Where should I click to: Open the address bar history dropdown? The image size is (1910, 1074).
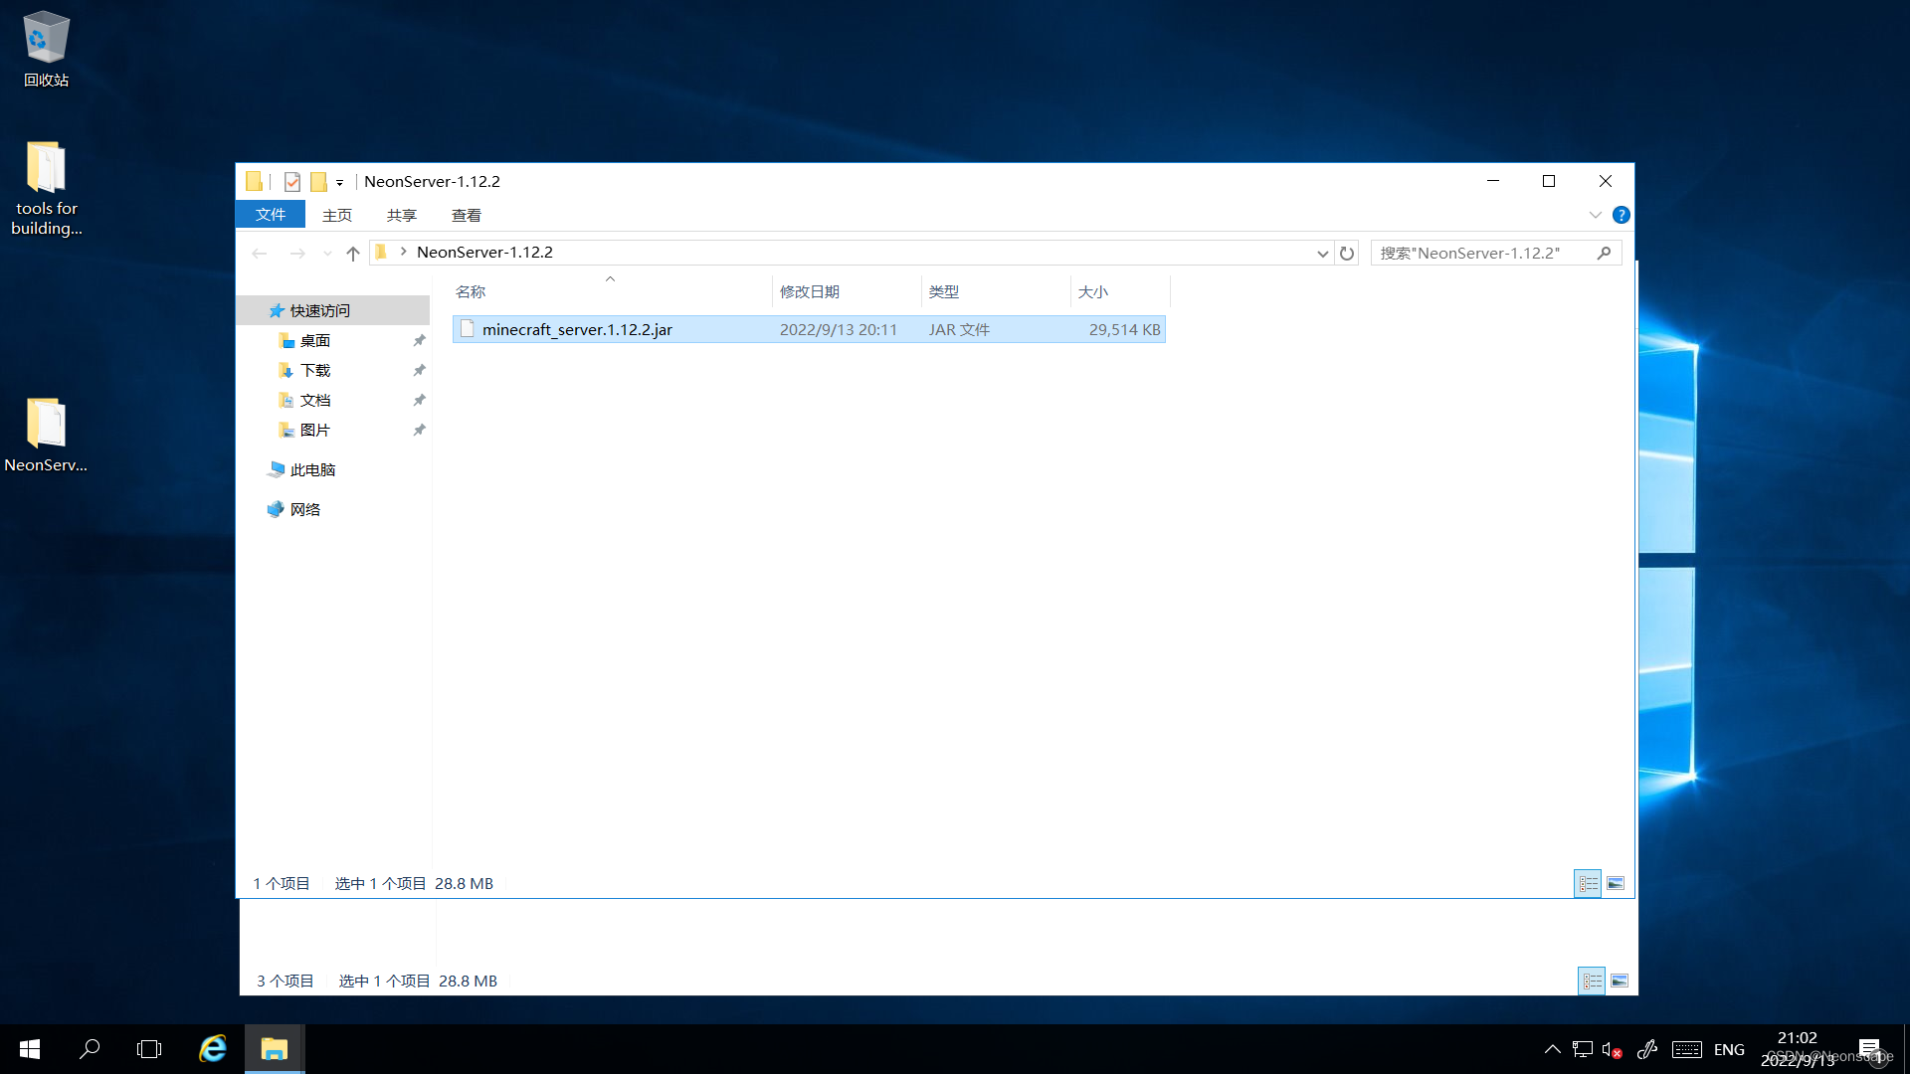coord(1322,254)
